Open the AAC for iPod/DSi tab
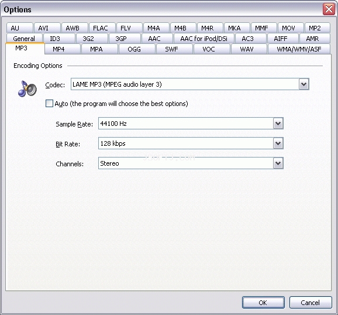 [x=204, y=39]
